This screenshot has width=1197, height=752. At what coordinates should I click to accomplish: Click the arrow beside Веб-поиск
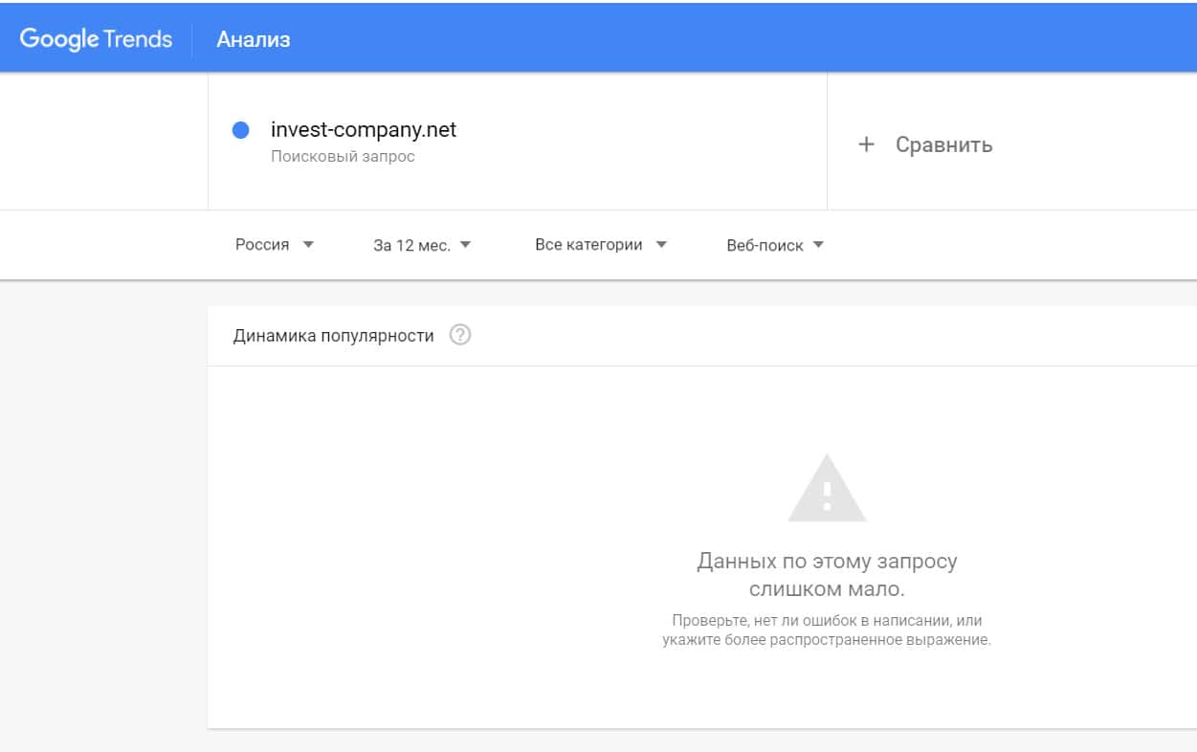pos(818,245)
